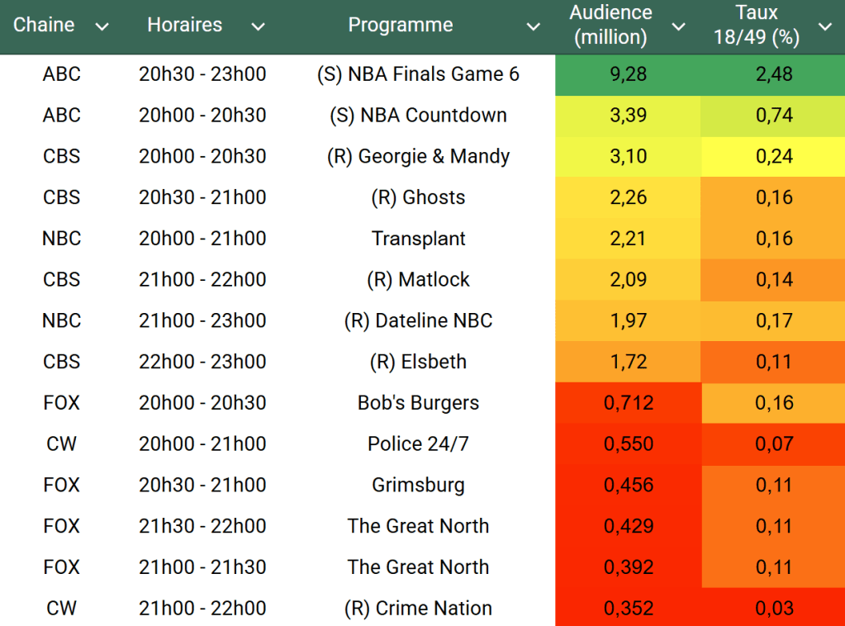Image resolution: width=845 pixels, height=626 pixels.
Task: Open the Programme column filter chevron
Action: coord(534,27)
